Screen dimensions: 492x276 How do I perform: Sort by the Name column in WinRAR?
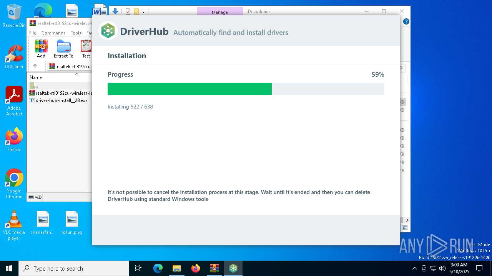[x=36, y=77]
